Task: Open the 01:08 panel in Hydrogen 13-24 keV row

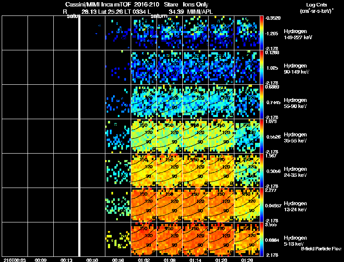Action: [169, 205]
